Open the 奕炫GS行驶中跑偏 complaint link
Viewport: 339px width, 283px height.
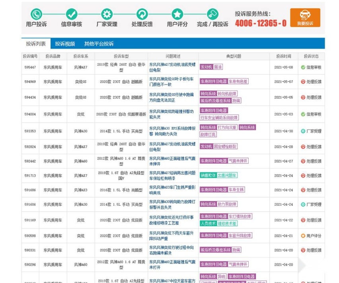tap(171, 97)
